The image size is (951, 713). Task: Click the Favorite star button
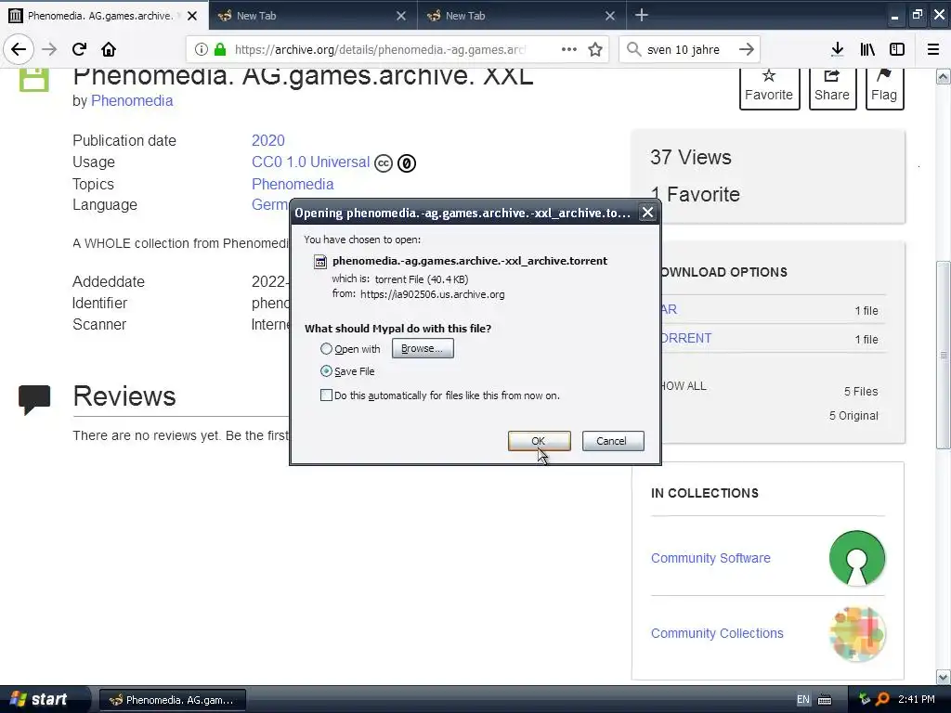(x=769, y=88)
